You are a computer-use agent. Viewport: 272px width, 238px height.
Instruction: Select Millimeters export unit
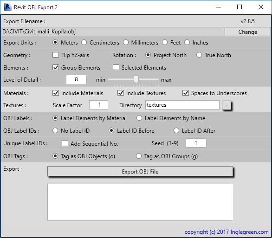(x=126, y=43)
